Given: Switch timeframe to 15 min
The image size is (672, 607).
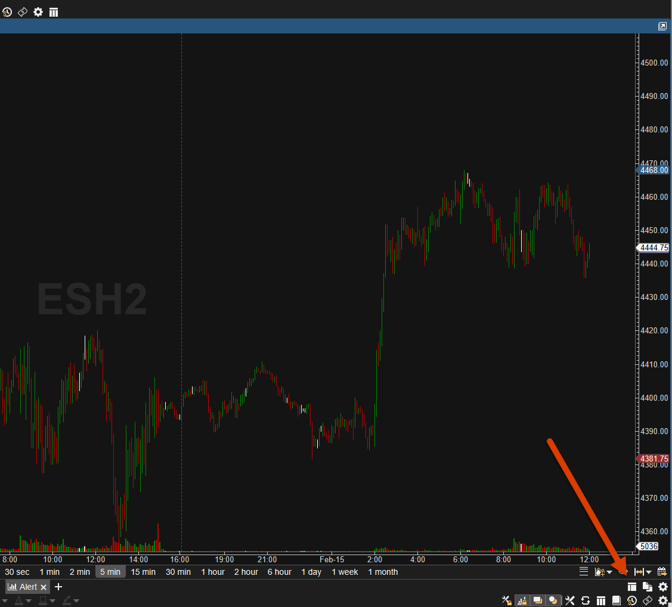Looking at the screenshot, I should click(143, 572).
